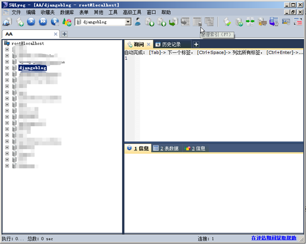This screenshot has height=244, width=306.
Task: Open the 窗口 menu
Action: [x=151, y=13]
